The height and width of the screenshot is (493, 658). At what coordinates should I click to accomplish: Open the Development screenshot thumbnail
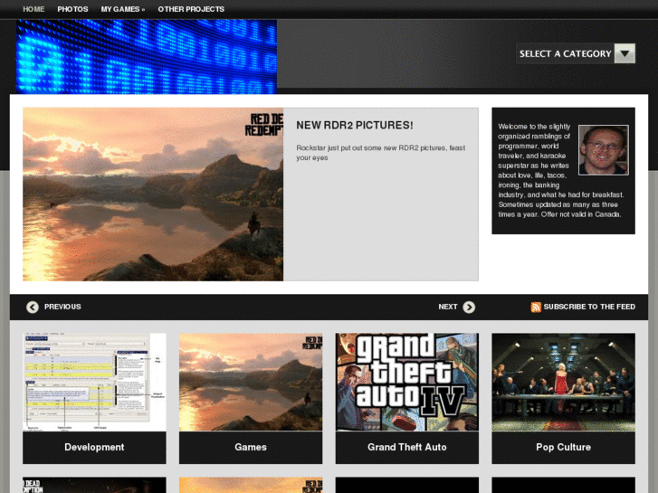pos(94,382)
